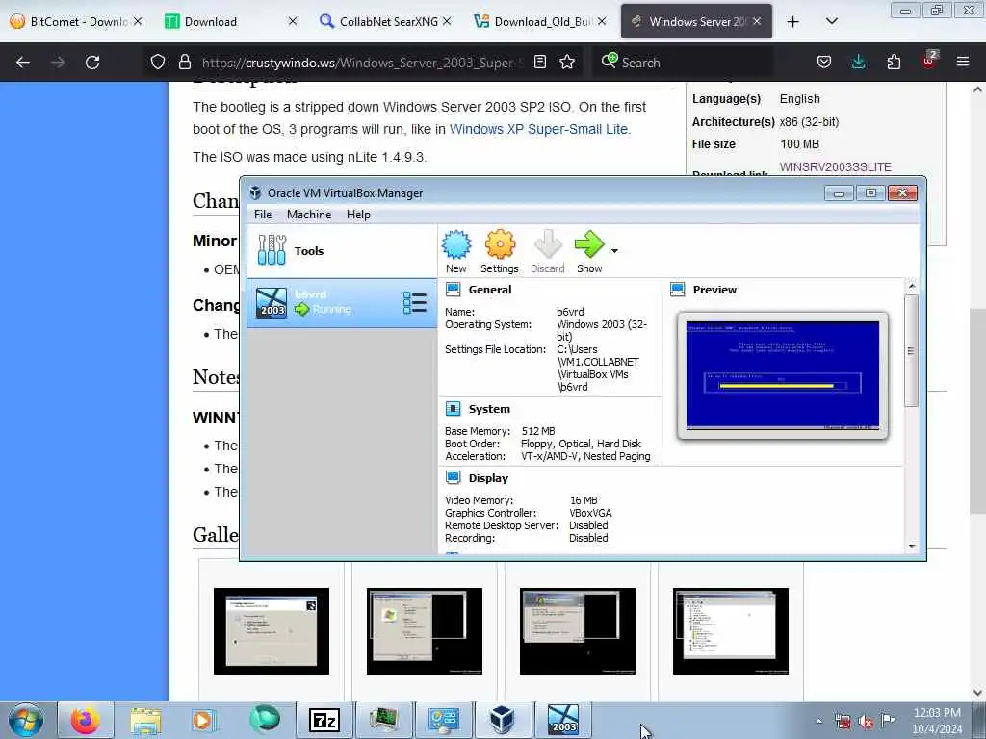Open 7-Zip from the taskbar
Screen dimensions: 986x739
(x=324, y=720)
